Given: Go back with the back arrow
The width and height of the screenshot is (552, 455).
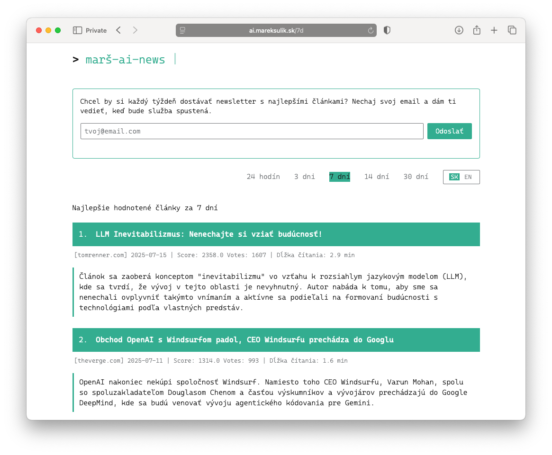Looking at the screenshot, I should (x=118, y=30).
